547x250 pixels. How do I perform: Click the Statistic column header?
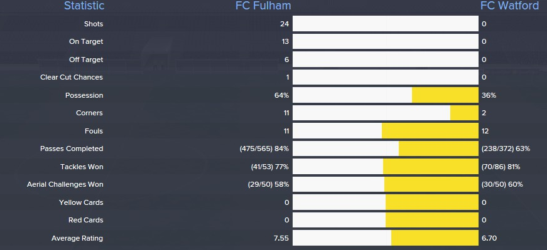tap(84, 6)
